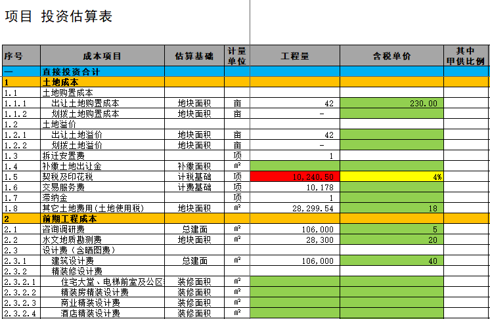Click the 估算基础 column header
490x319 pixels.
click(194, 56)
